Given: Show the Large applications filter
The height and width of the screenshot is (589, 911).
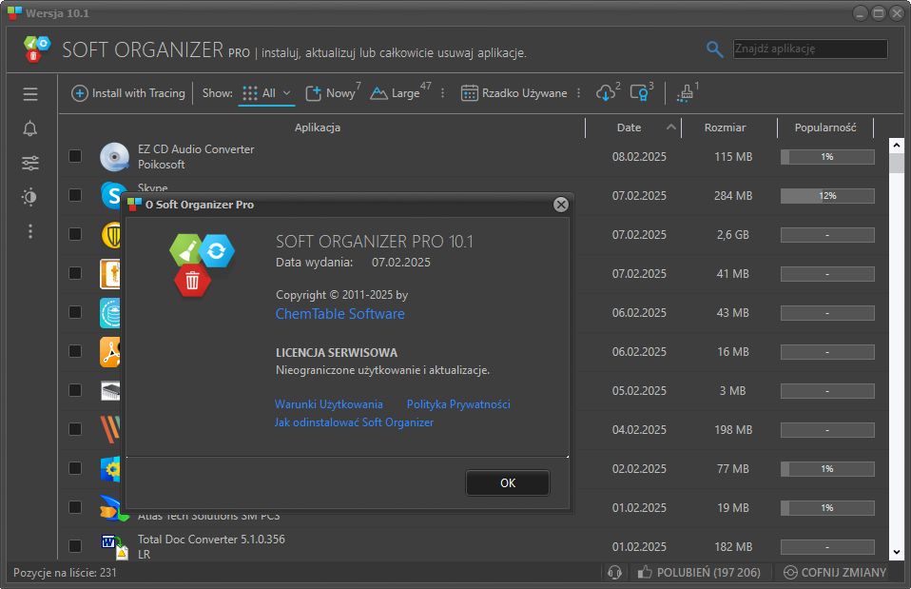Looking at the screenshot, I should pyautogui.click(x=400, y=93).
